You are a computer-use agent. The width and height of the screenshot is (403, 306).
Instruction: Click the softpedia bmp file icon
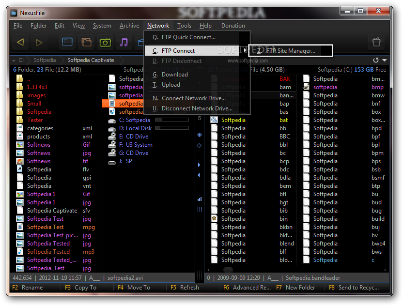(306, 87)
